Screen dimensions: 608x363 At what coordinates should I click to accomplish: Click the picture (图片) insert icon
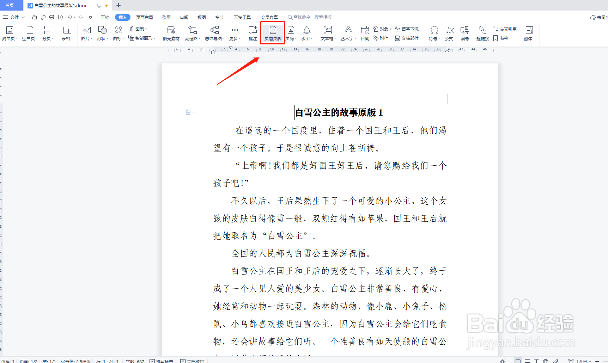coord(86,30)
